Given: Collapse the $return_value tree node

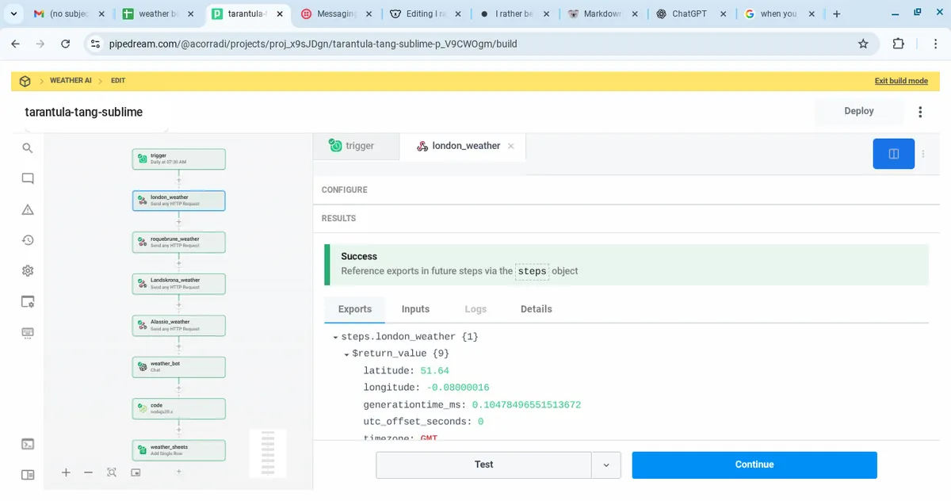Looking at the screenshot, I should 346,354.
